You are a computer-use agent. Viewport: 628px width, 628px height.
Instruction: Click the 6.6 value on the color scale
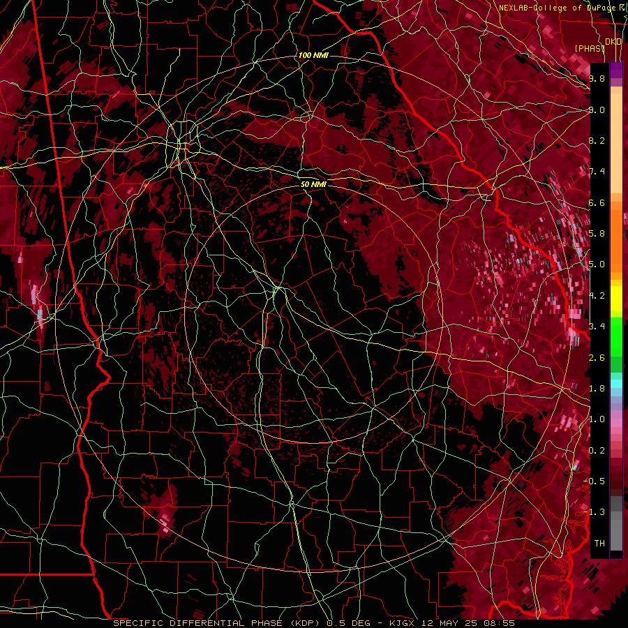tap(597, 202)
